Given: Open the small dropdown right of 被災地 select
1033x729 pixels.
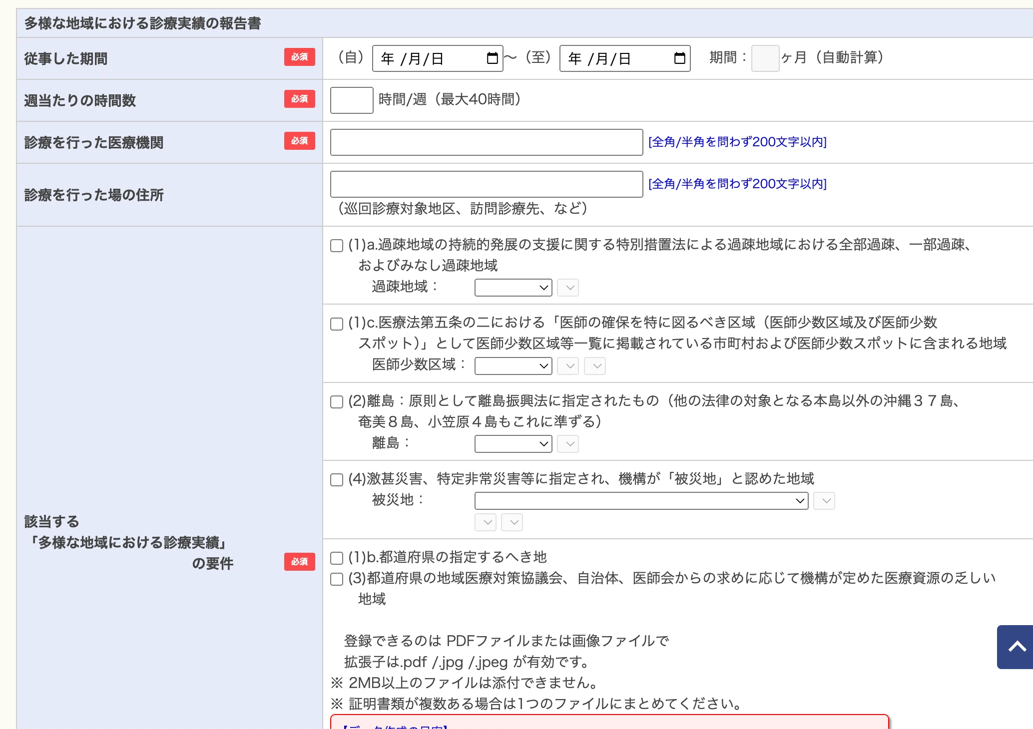Looking at the screenshot, I should coord(824,501).
